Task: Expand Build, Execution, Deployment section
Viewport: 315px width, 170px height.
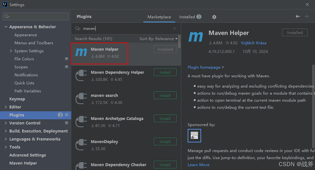Action: point(6,131)
